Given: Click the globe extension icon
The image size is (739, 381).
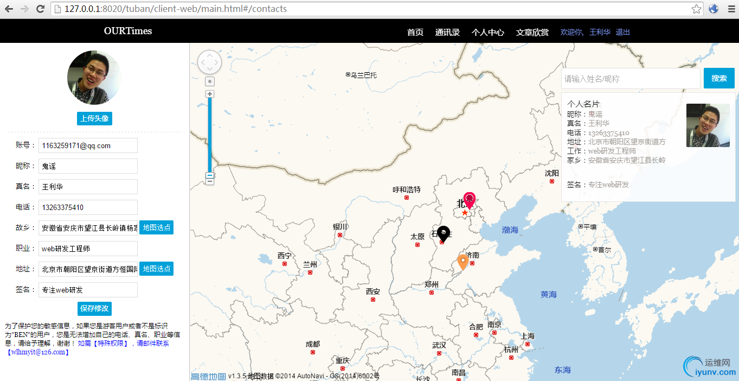Looking at the screenshot, I should point(714,9).
